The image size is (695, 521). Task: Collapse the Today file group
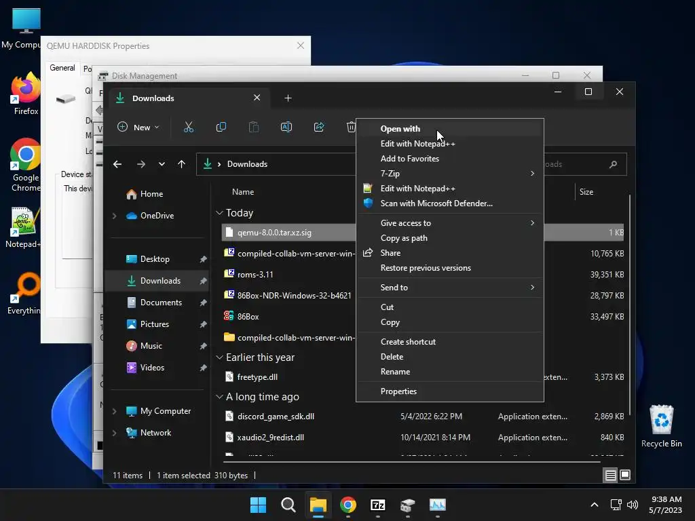pyautogui.click(x=219, y=213)
